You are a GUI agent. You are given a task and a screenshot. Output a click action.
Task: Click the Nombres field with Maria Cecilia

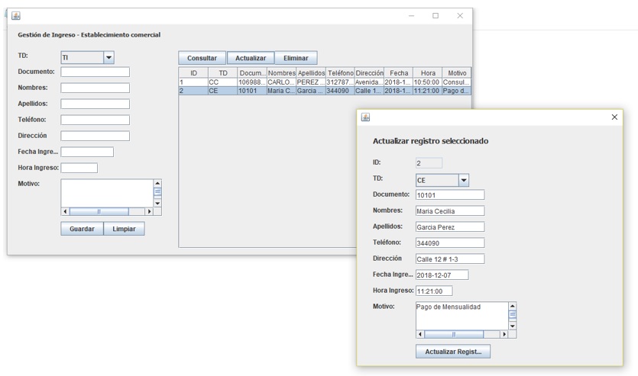click(450, 210)
